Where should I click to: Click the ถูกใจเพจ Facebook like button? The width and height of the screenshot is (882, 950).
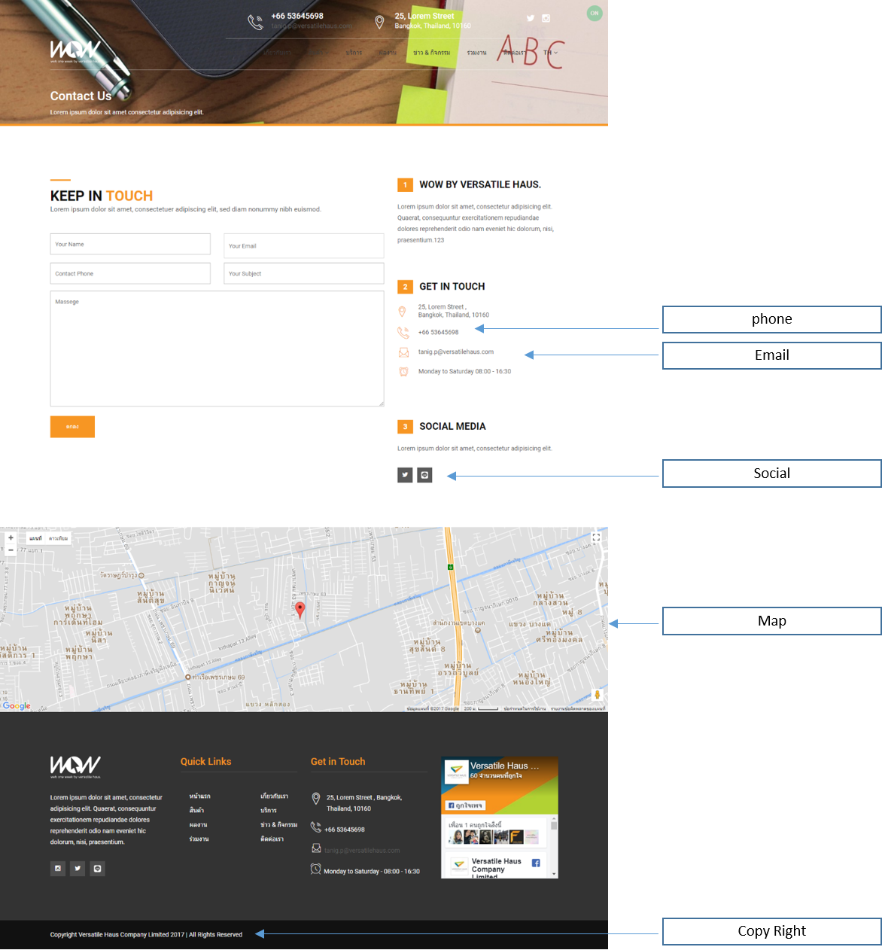[x=466, y=805]
